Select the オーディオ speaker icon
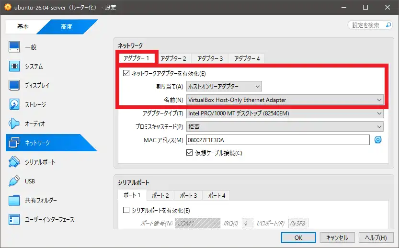The image size is (399, 248). coord(14,124)
